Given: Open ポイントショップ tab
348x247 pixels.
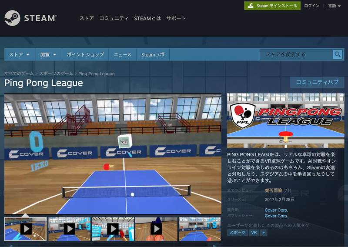Looking at the screenshot, I should [85, 54].
